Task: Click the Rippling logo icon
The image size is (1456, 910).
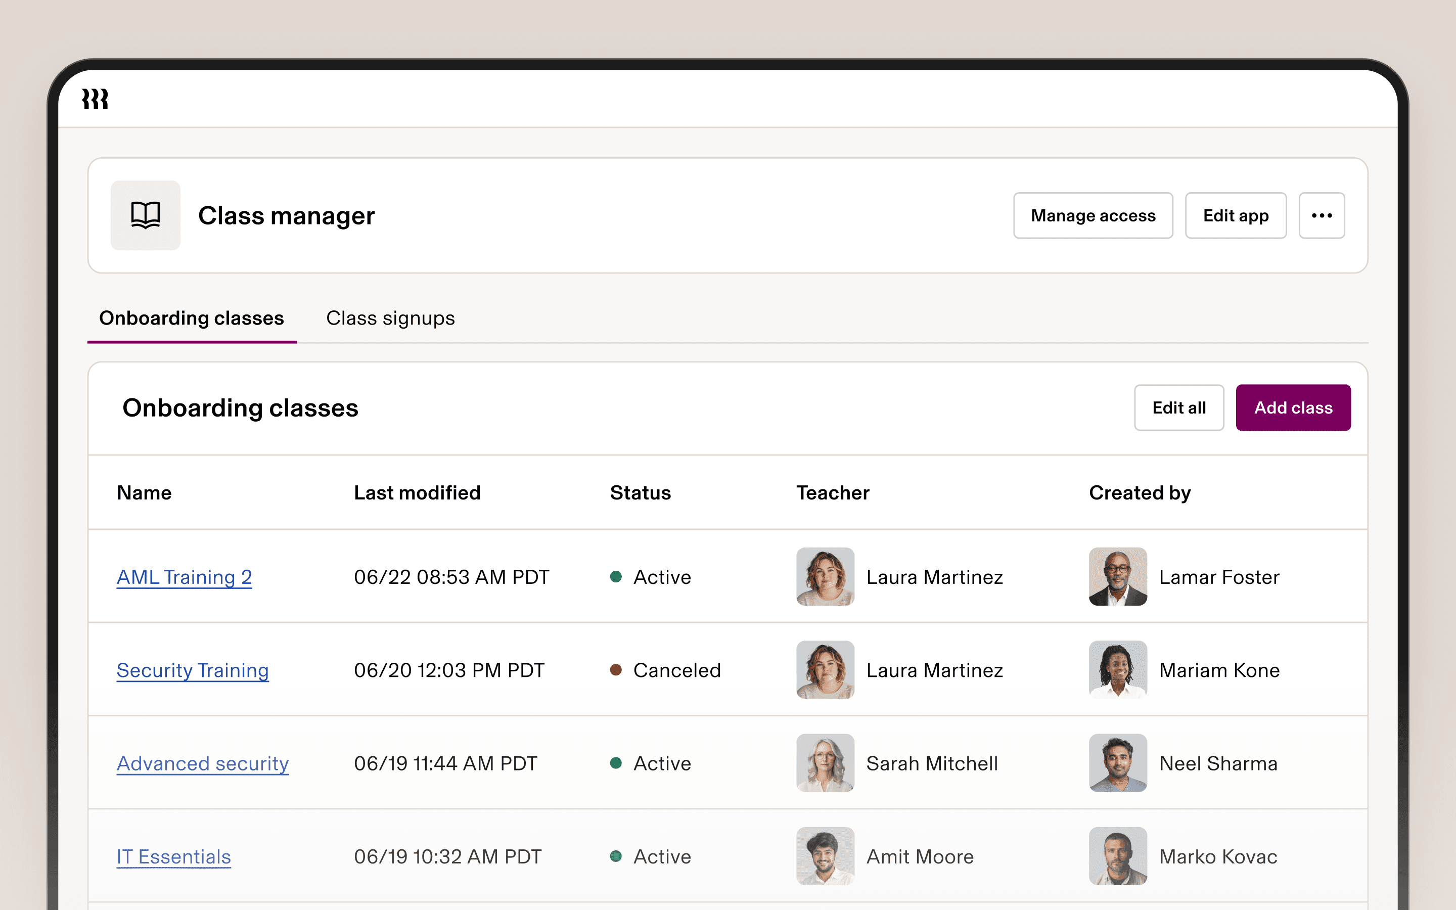Action: coord(95,99)
